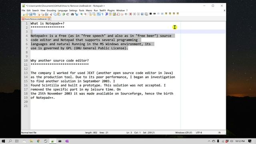
Task: Close the How to Remove LineBreak.txt tab
Action: pos(49,19)
